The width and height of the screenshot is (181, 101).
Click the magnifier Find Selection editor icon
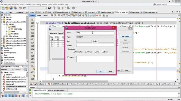coord(64,15)
